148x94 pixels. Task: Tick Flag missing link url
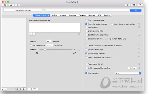86,64
